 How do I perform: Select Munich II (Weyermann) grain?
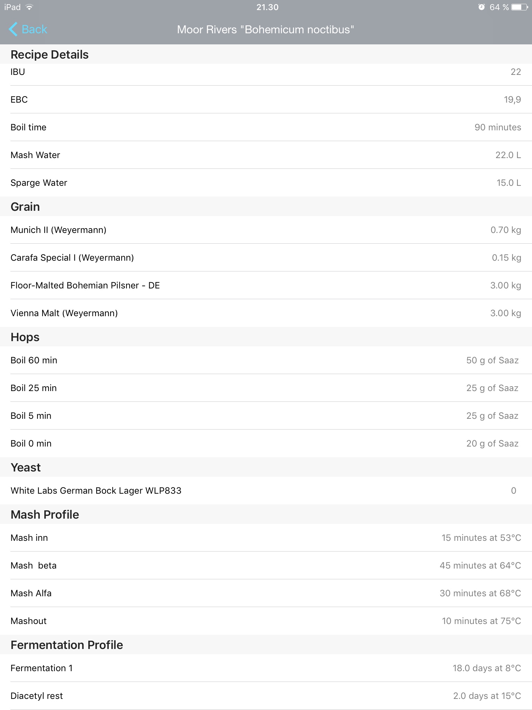(266, 230)
